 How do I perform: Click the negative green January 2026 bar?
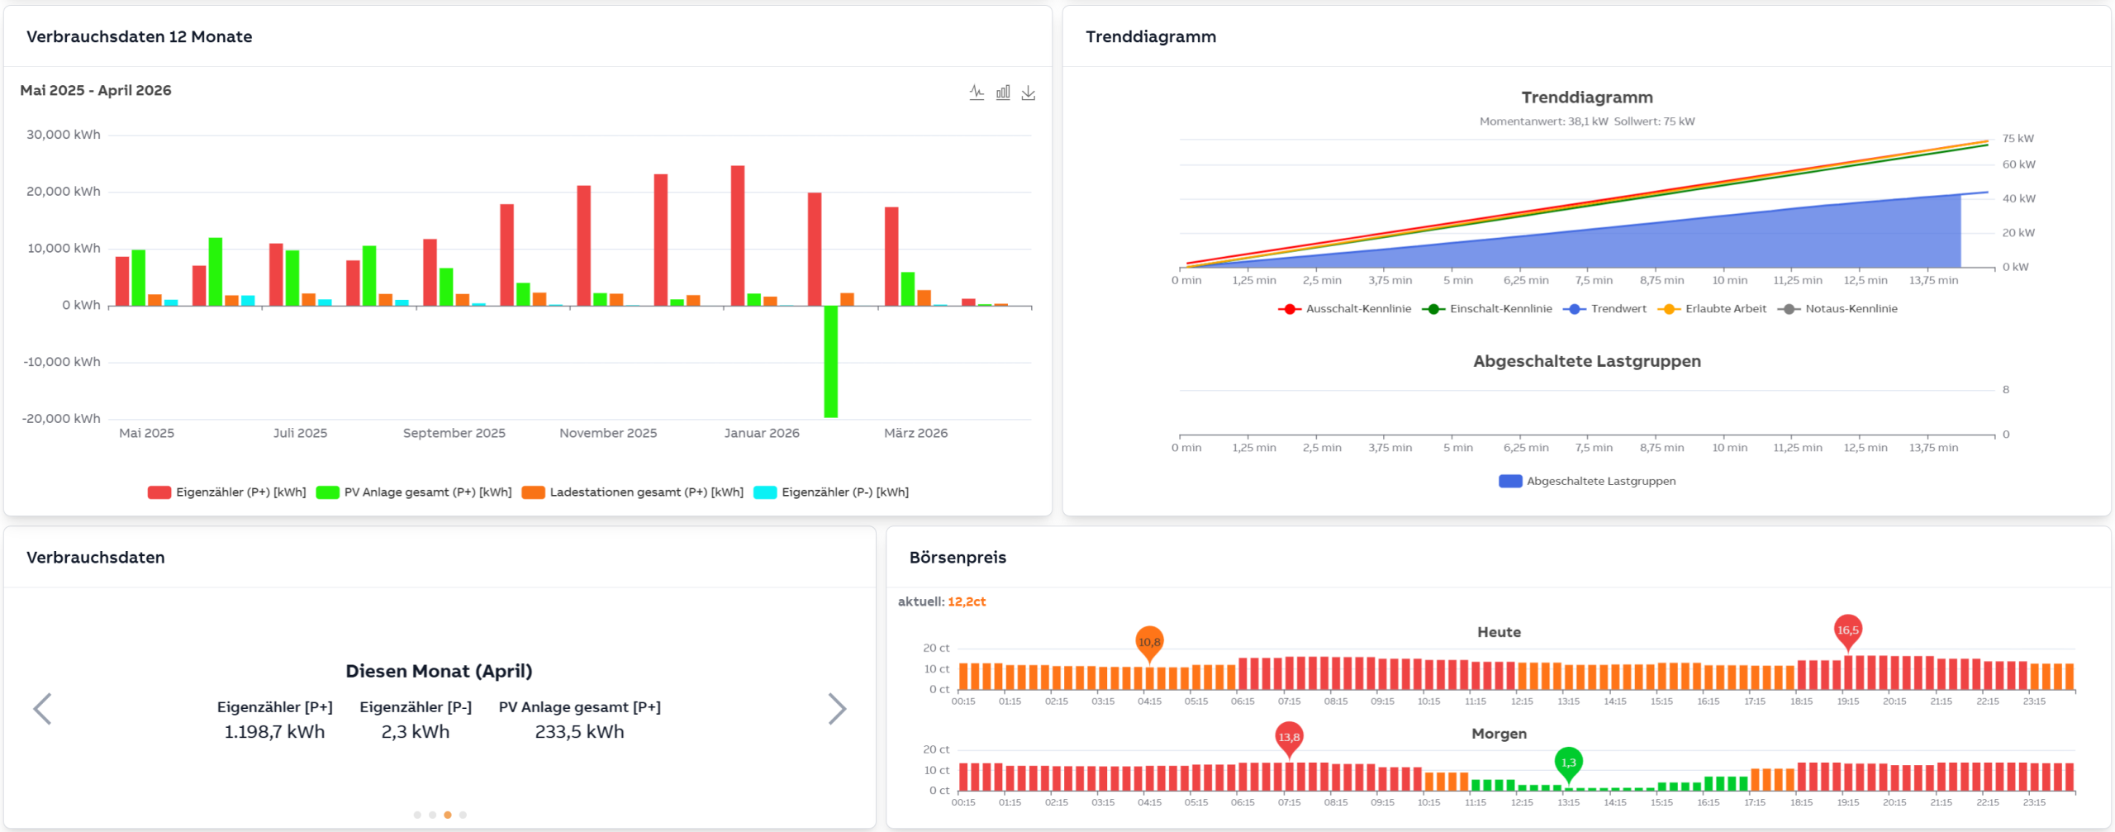[x=830, y=362]
